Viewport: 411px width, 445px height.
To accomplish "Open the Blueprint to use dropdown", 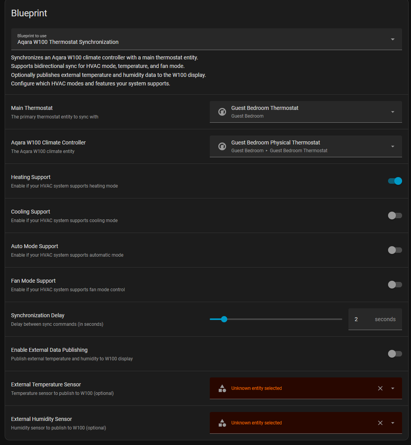I will tap(392, 39).
